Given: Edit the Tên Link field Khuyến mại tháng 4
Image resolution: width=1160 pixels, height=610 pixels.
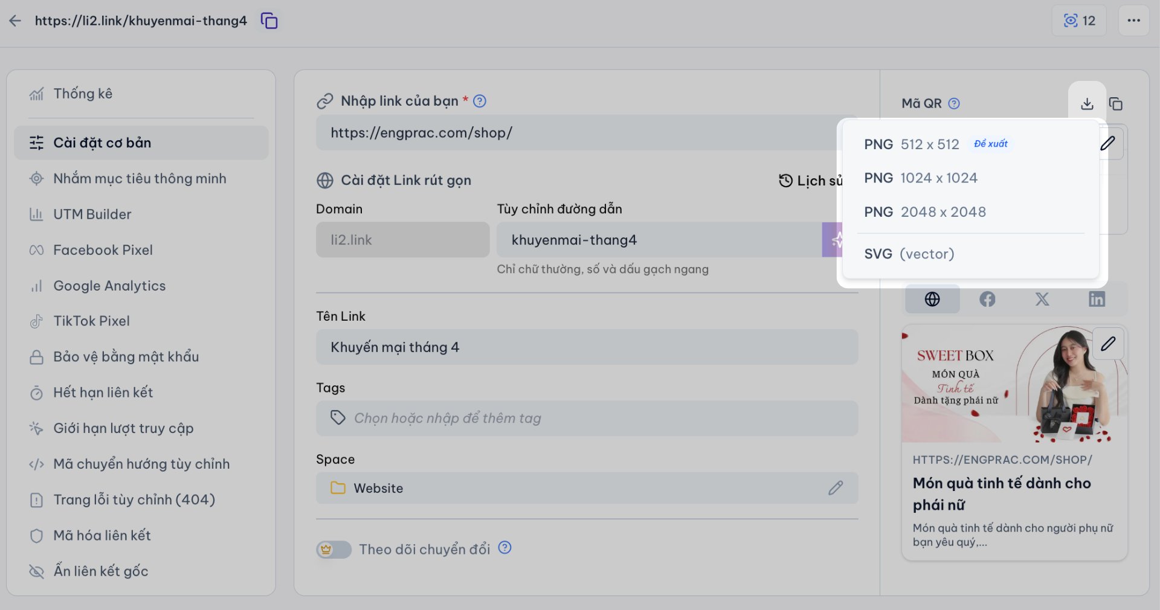Looking at the screenshot, I should click(587, 347).
